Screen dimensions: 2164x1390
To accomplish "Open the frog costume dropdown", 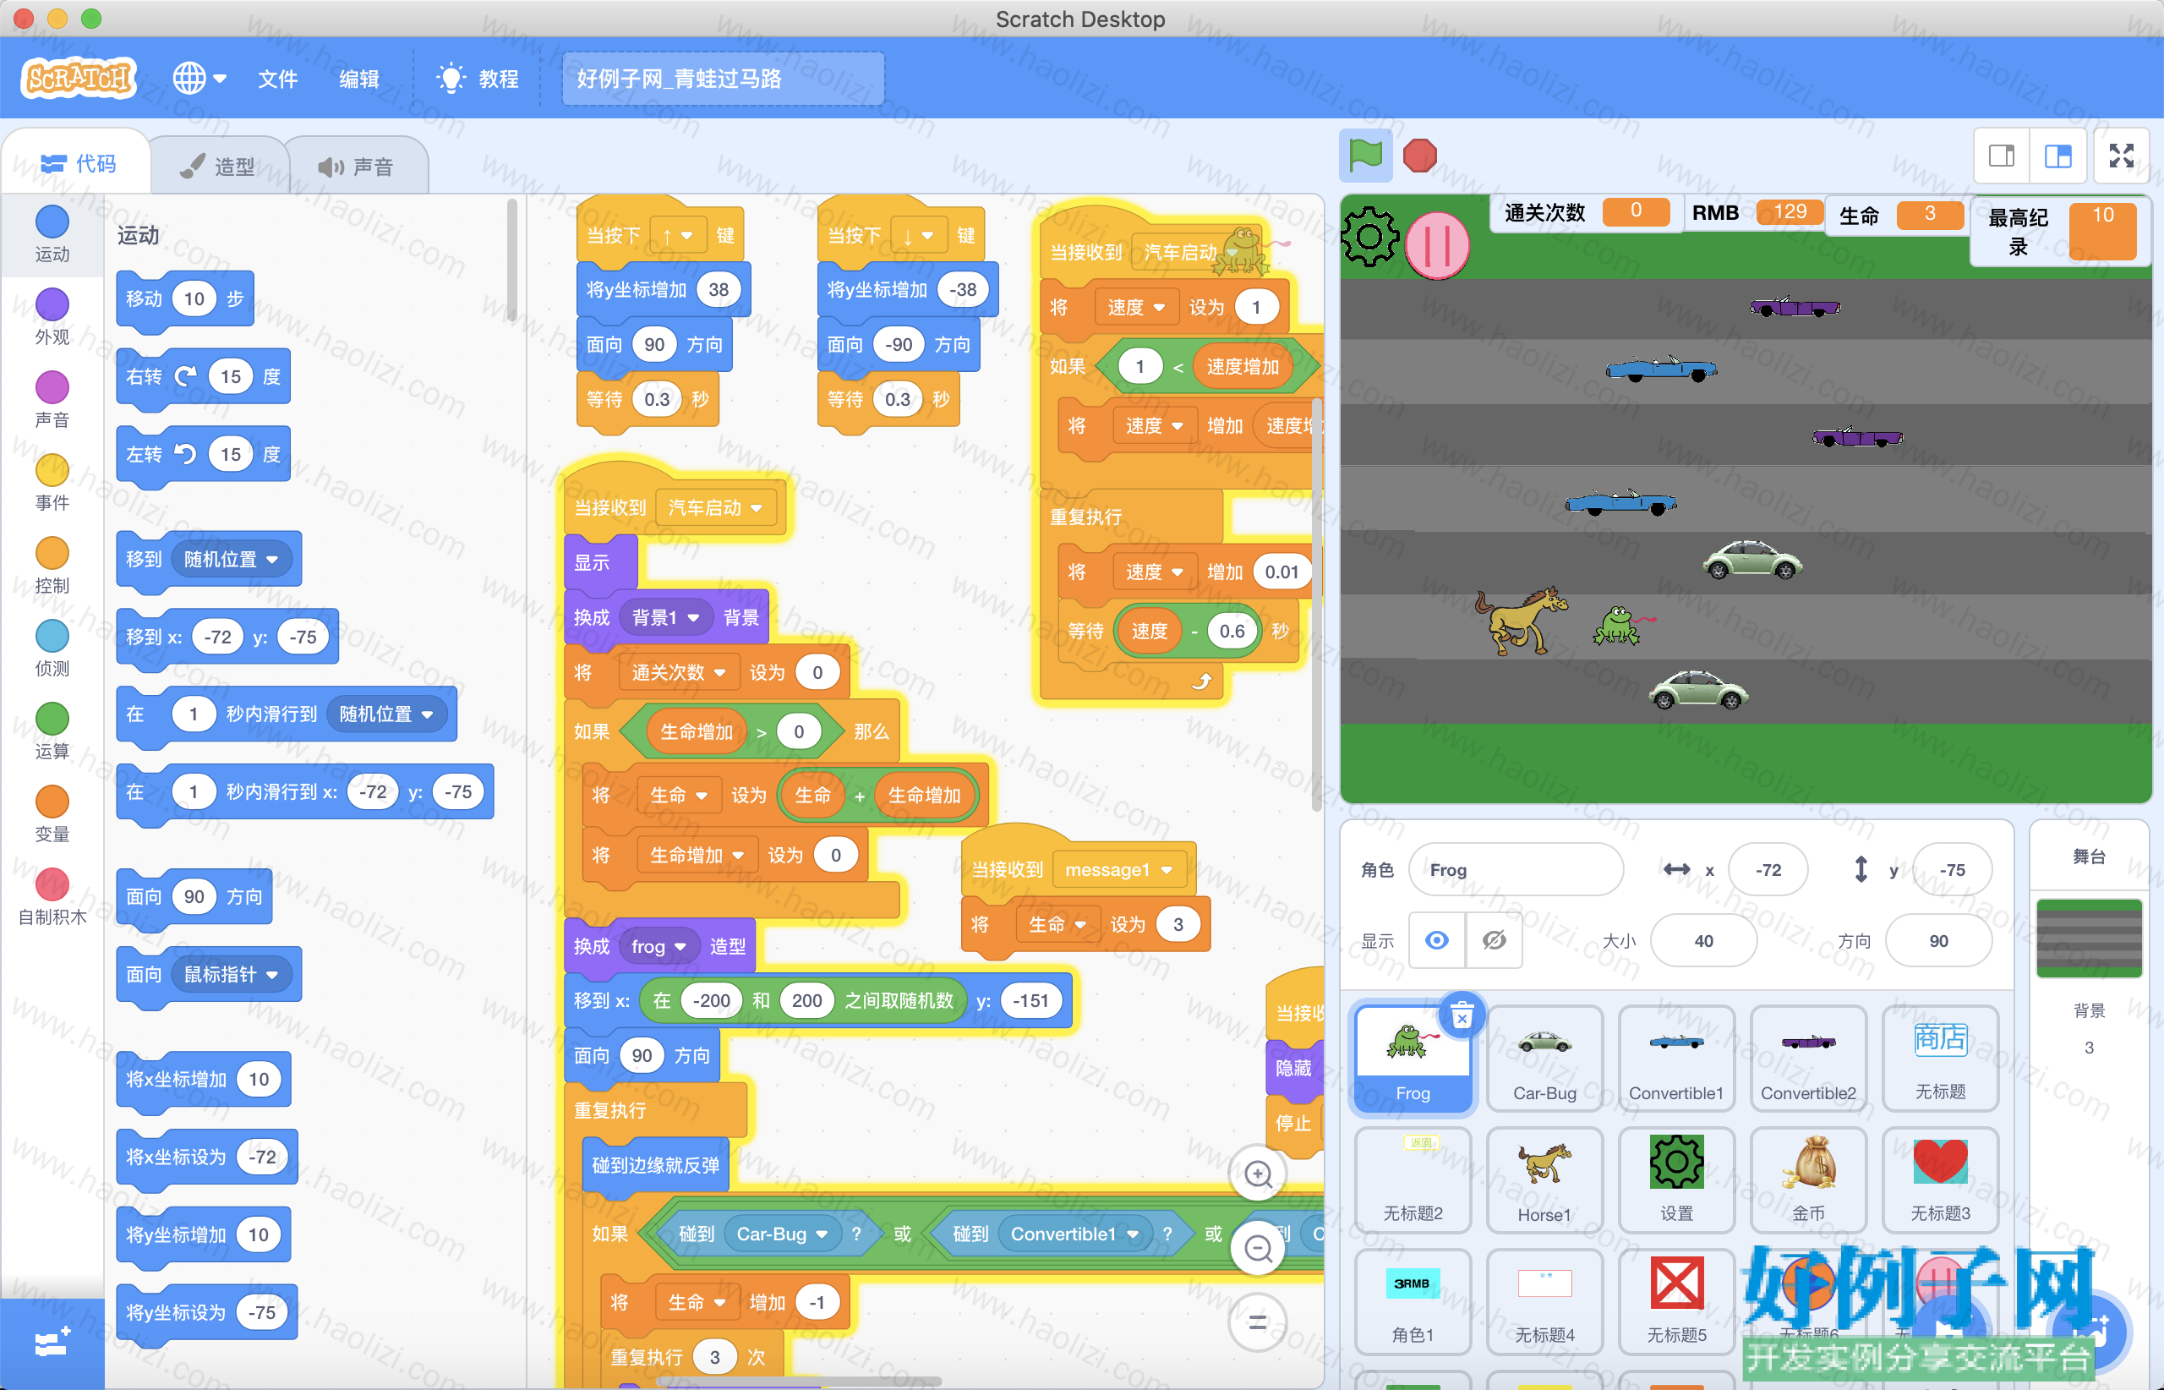I will 658,946.
